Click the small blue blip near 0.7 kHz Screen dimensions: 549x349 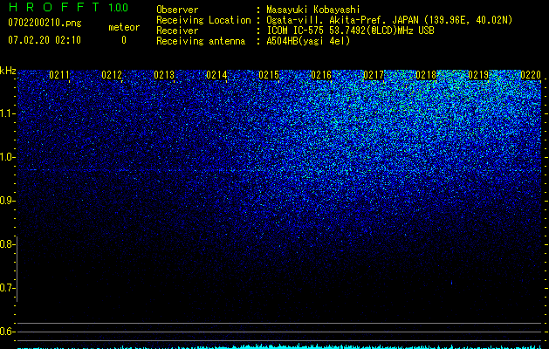pyautogui.click(x=451, y=282)
